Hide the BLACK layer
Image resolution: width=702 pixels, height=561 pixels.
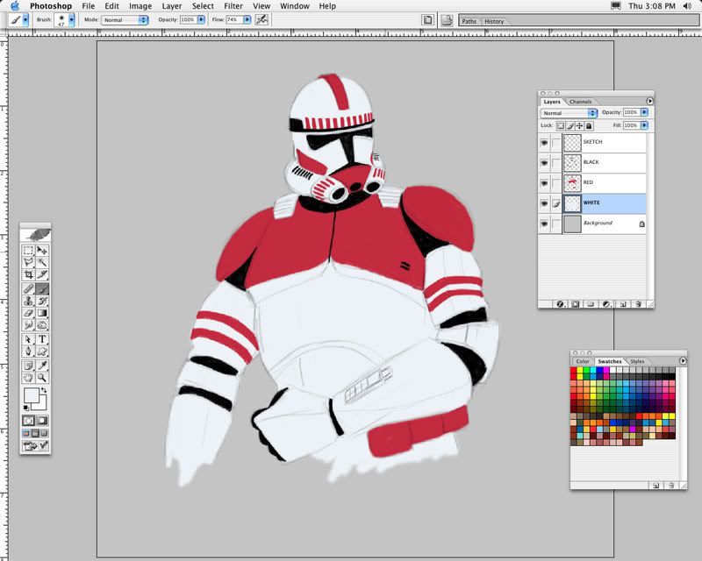pyautogui.click(x=544, y=162)
